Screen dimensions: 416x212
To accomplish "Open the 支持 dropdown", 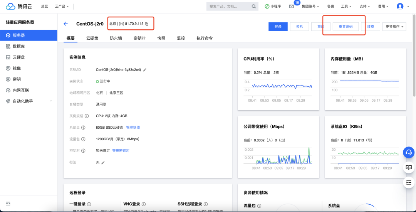I will [365, 7].
